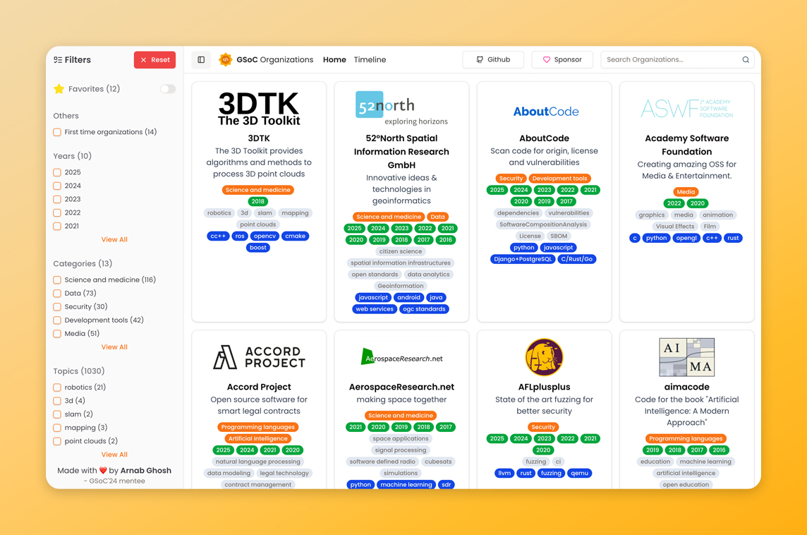Click the qemu tag on AFLplusplus
The width and height of the screenshot is (807, 535).
tap(580, 473)
